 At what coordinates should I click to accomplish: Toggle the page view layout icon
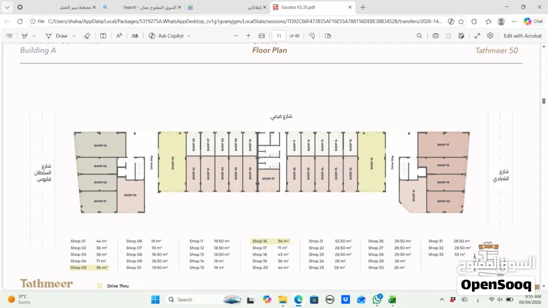328,36
